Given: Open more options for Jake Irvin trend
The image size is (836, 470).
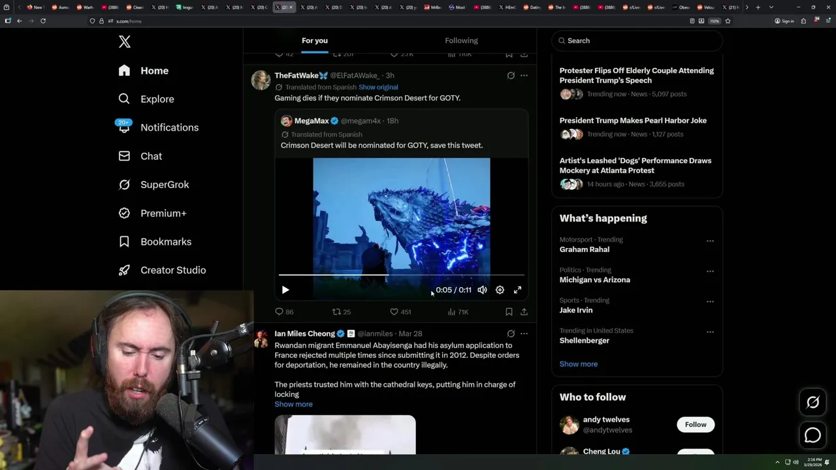Looking at the screenshot, I should pyautogui.click(x=710, y=302).
